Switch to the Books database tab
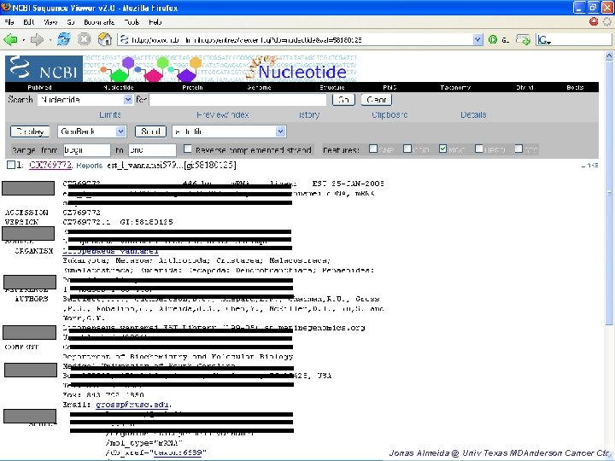The height and width of the screenshot is (461, 615). [x=575, y=87]
